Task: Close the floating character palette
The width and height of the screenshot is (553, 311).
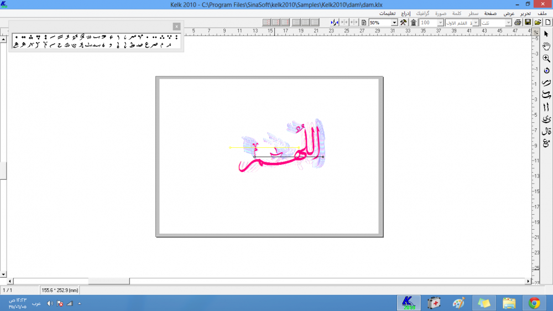Action: click(176, 26)
